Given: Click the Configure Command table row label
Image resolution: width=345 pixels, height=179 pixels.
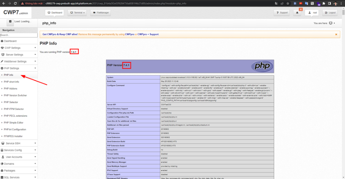Looking at the screenshot, I should pyautogui.click(x=116, y=85).
